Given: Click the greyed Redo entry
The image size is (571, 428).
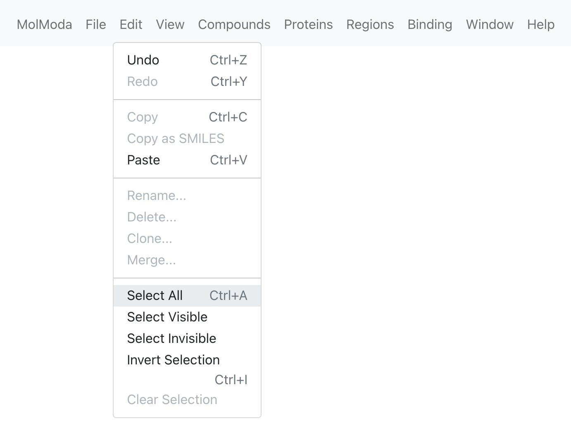Looking at the screenshot, I should [x=187, y=82].
